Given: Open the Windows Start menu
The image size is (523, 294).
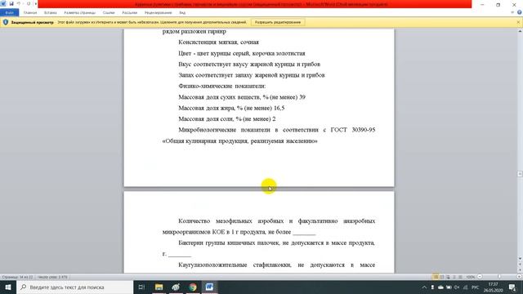Looking at the screenshot, I should coord(8,287).
